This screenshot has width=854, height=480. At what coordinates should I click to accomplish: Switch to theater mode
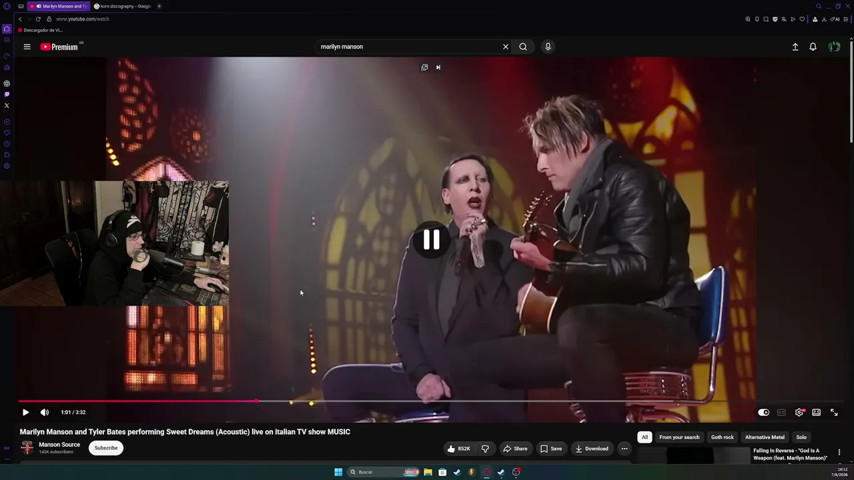coord(816,412)
